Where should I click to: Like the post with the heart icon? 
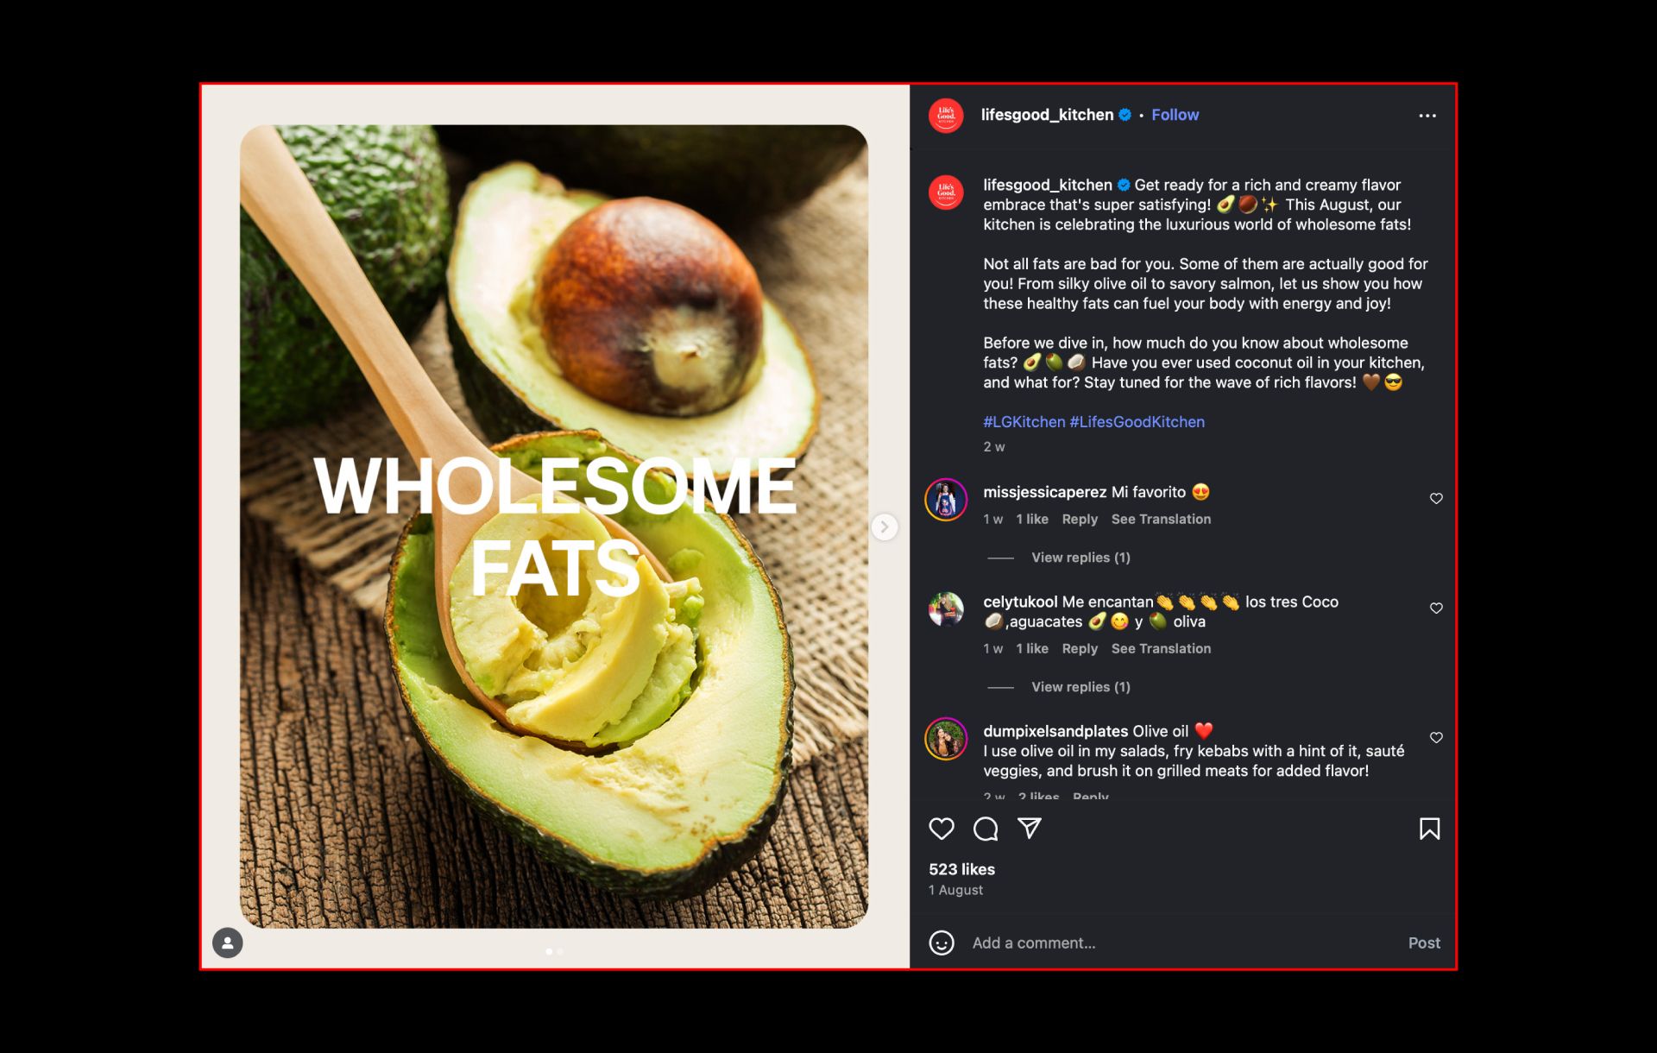click(942, 829)
